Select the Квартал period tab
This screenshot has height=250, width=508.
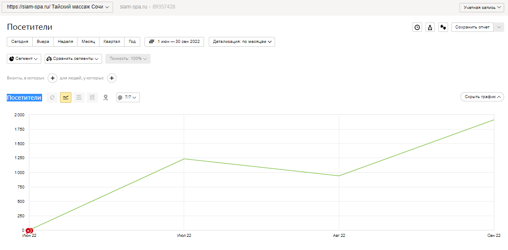tap(112, 42)
